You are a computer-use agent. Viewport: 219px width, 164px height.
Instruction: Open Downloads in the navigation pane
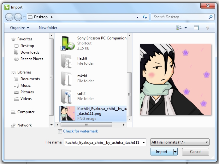(x=30, y=52)
